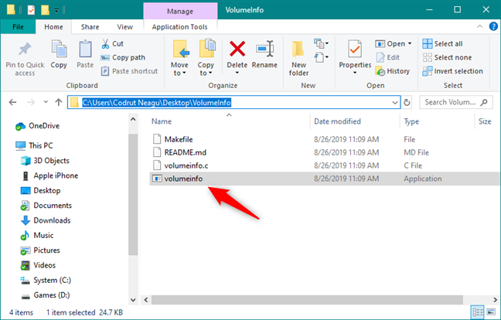Open the File menu tab

pos(18,27)
